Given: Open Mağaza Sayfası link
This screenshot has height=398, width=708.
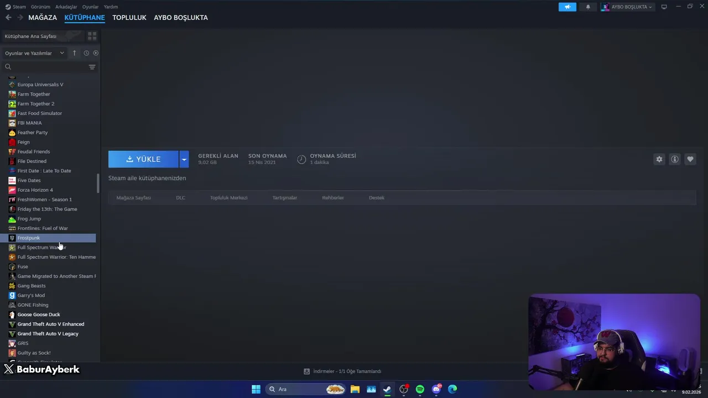Looking at the screenshot, I should pos(133,198).
